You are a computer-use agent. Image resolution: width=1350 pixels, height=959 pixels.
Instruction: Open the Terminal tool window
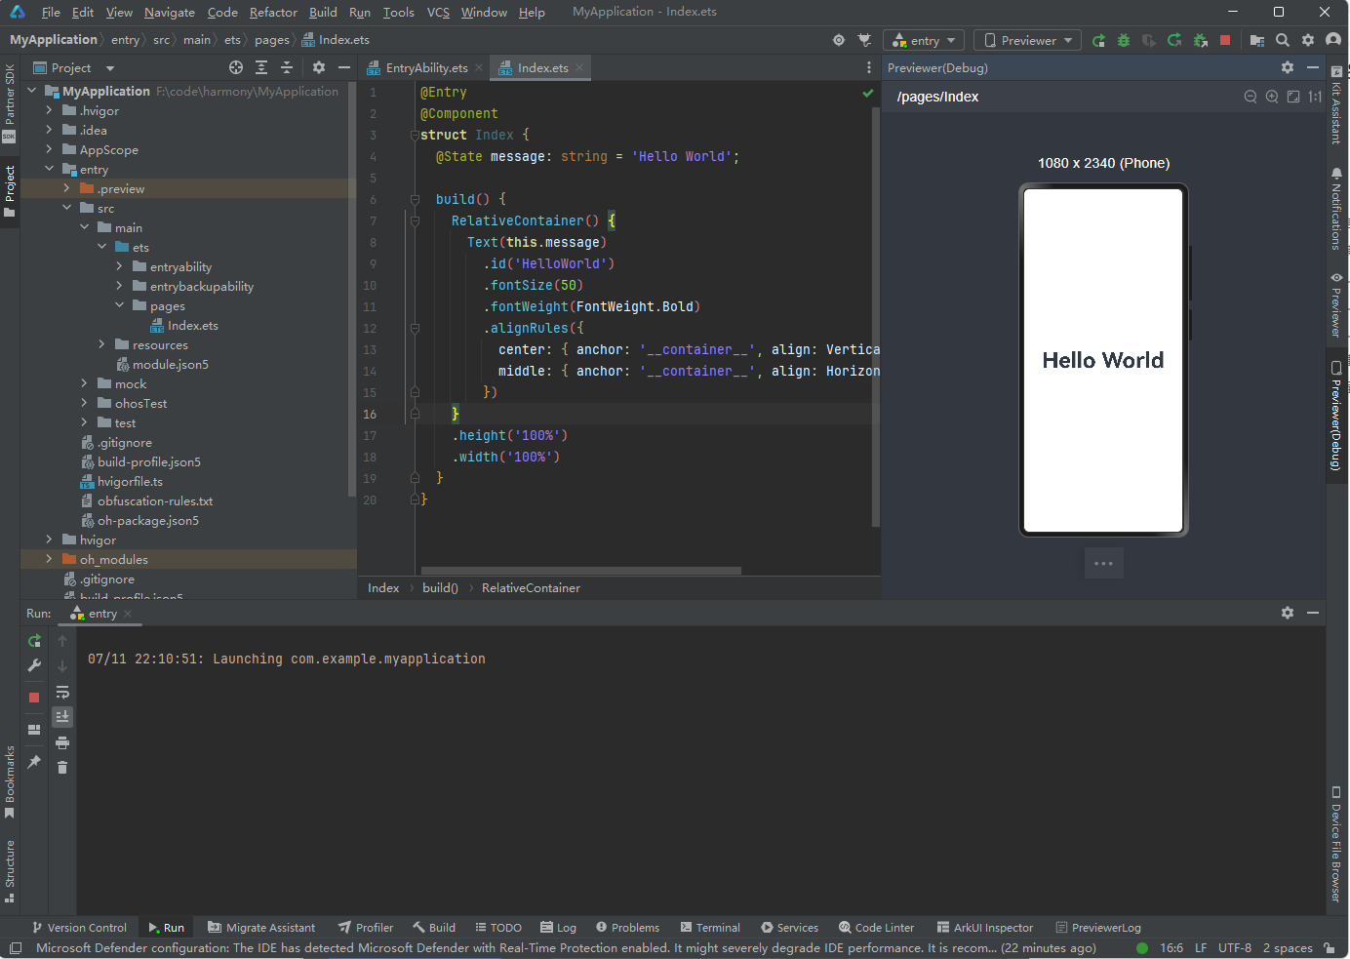click(x=710, y=928)
